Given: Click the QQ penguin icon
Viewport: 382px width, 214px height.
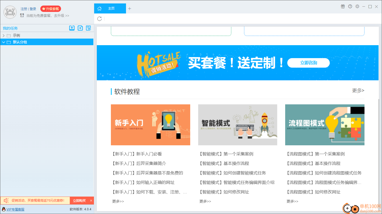Looking at the screenshot, I should (4, 209).
